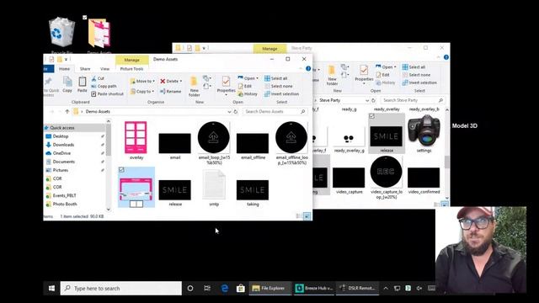Refresh the Demo Assets folder view

coord(236,112)
